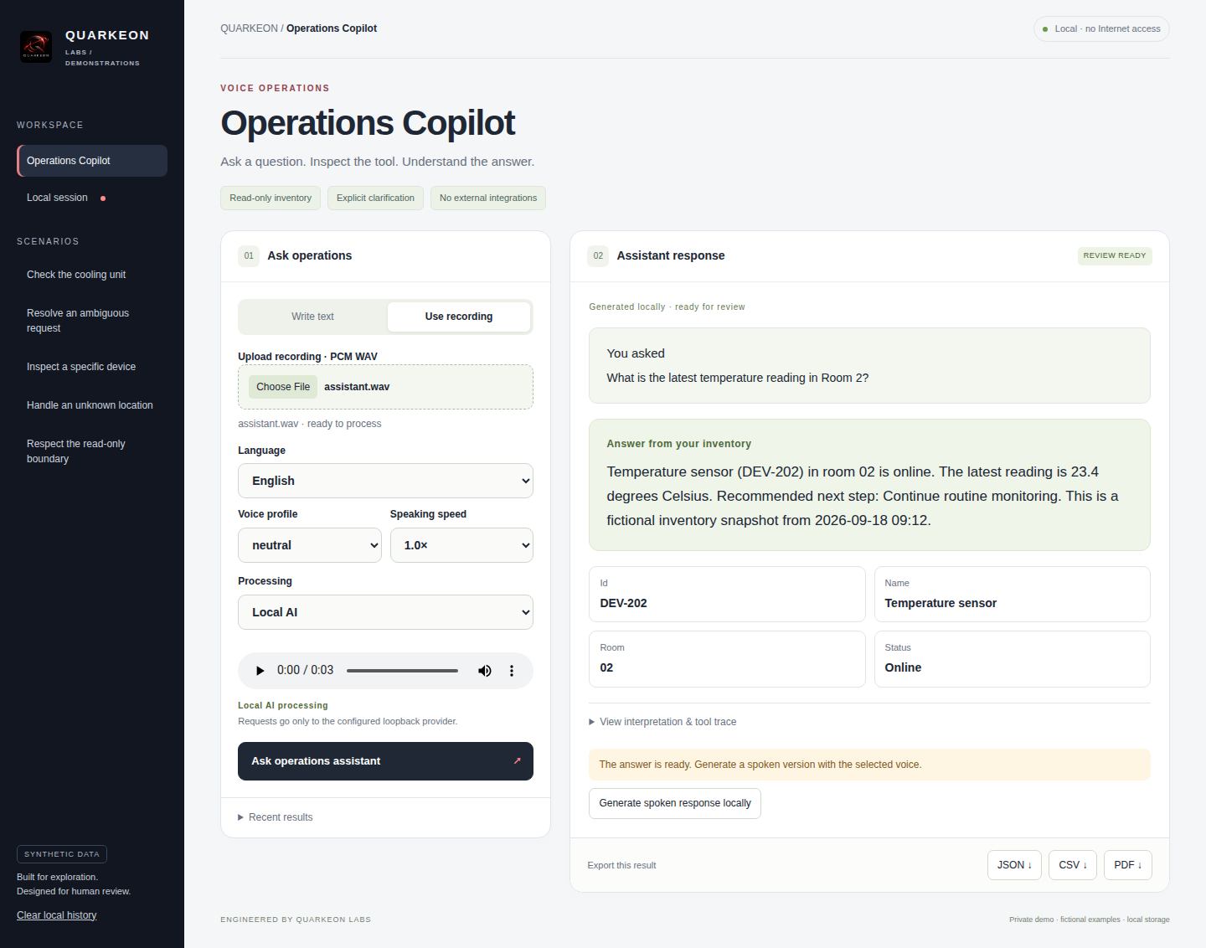This screenshot has width=1206, height=948.
Task: Open the Check the cooling unit scenario
Action: click(x=92, y=275)
